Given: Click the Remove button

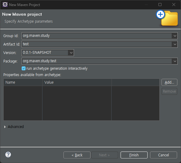Looking at the screenshot, I should 169,91.
